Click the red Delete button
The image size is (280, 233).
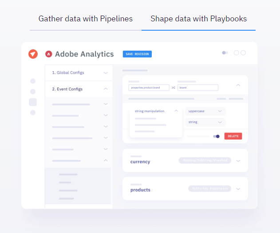point(233,136)
